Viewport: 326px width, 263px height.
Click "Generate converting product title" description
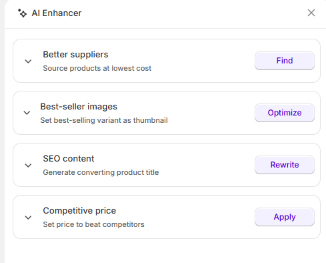[x=101, y=172]
